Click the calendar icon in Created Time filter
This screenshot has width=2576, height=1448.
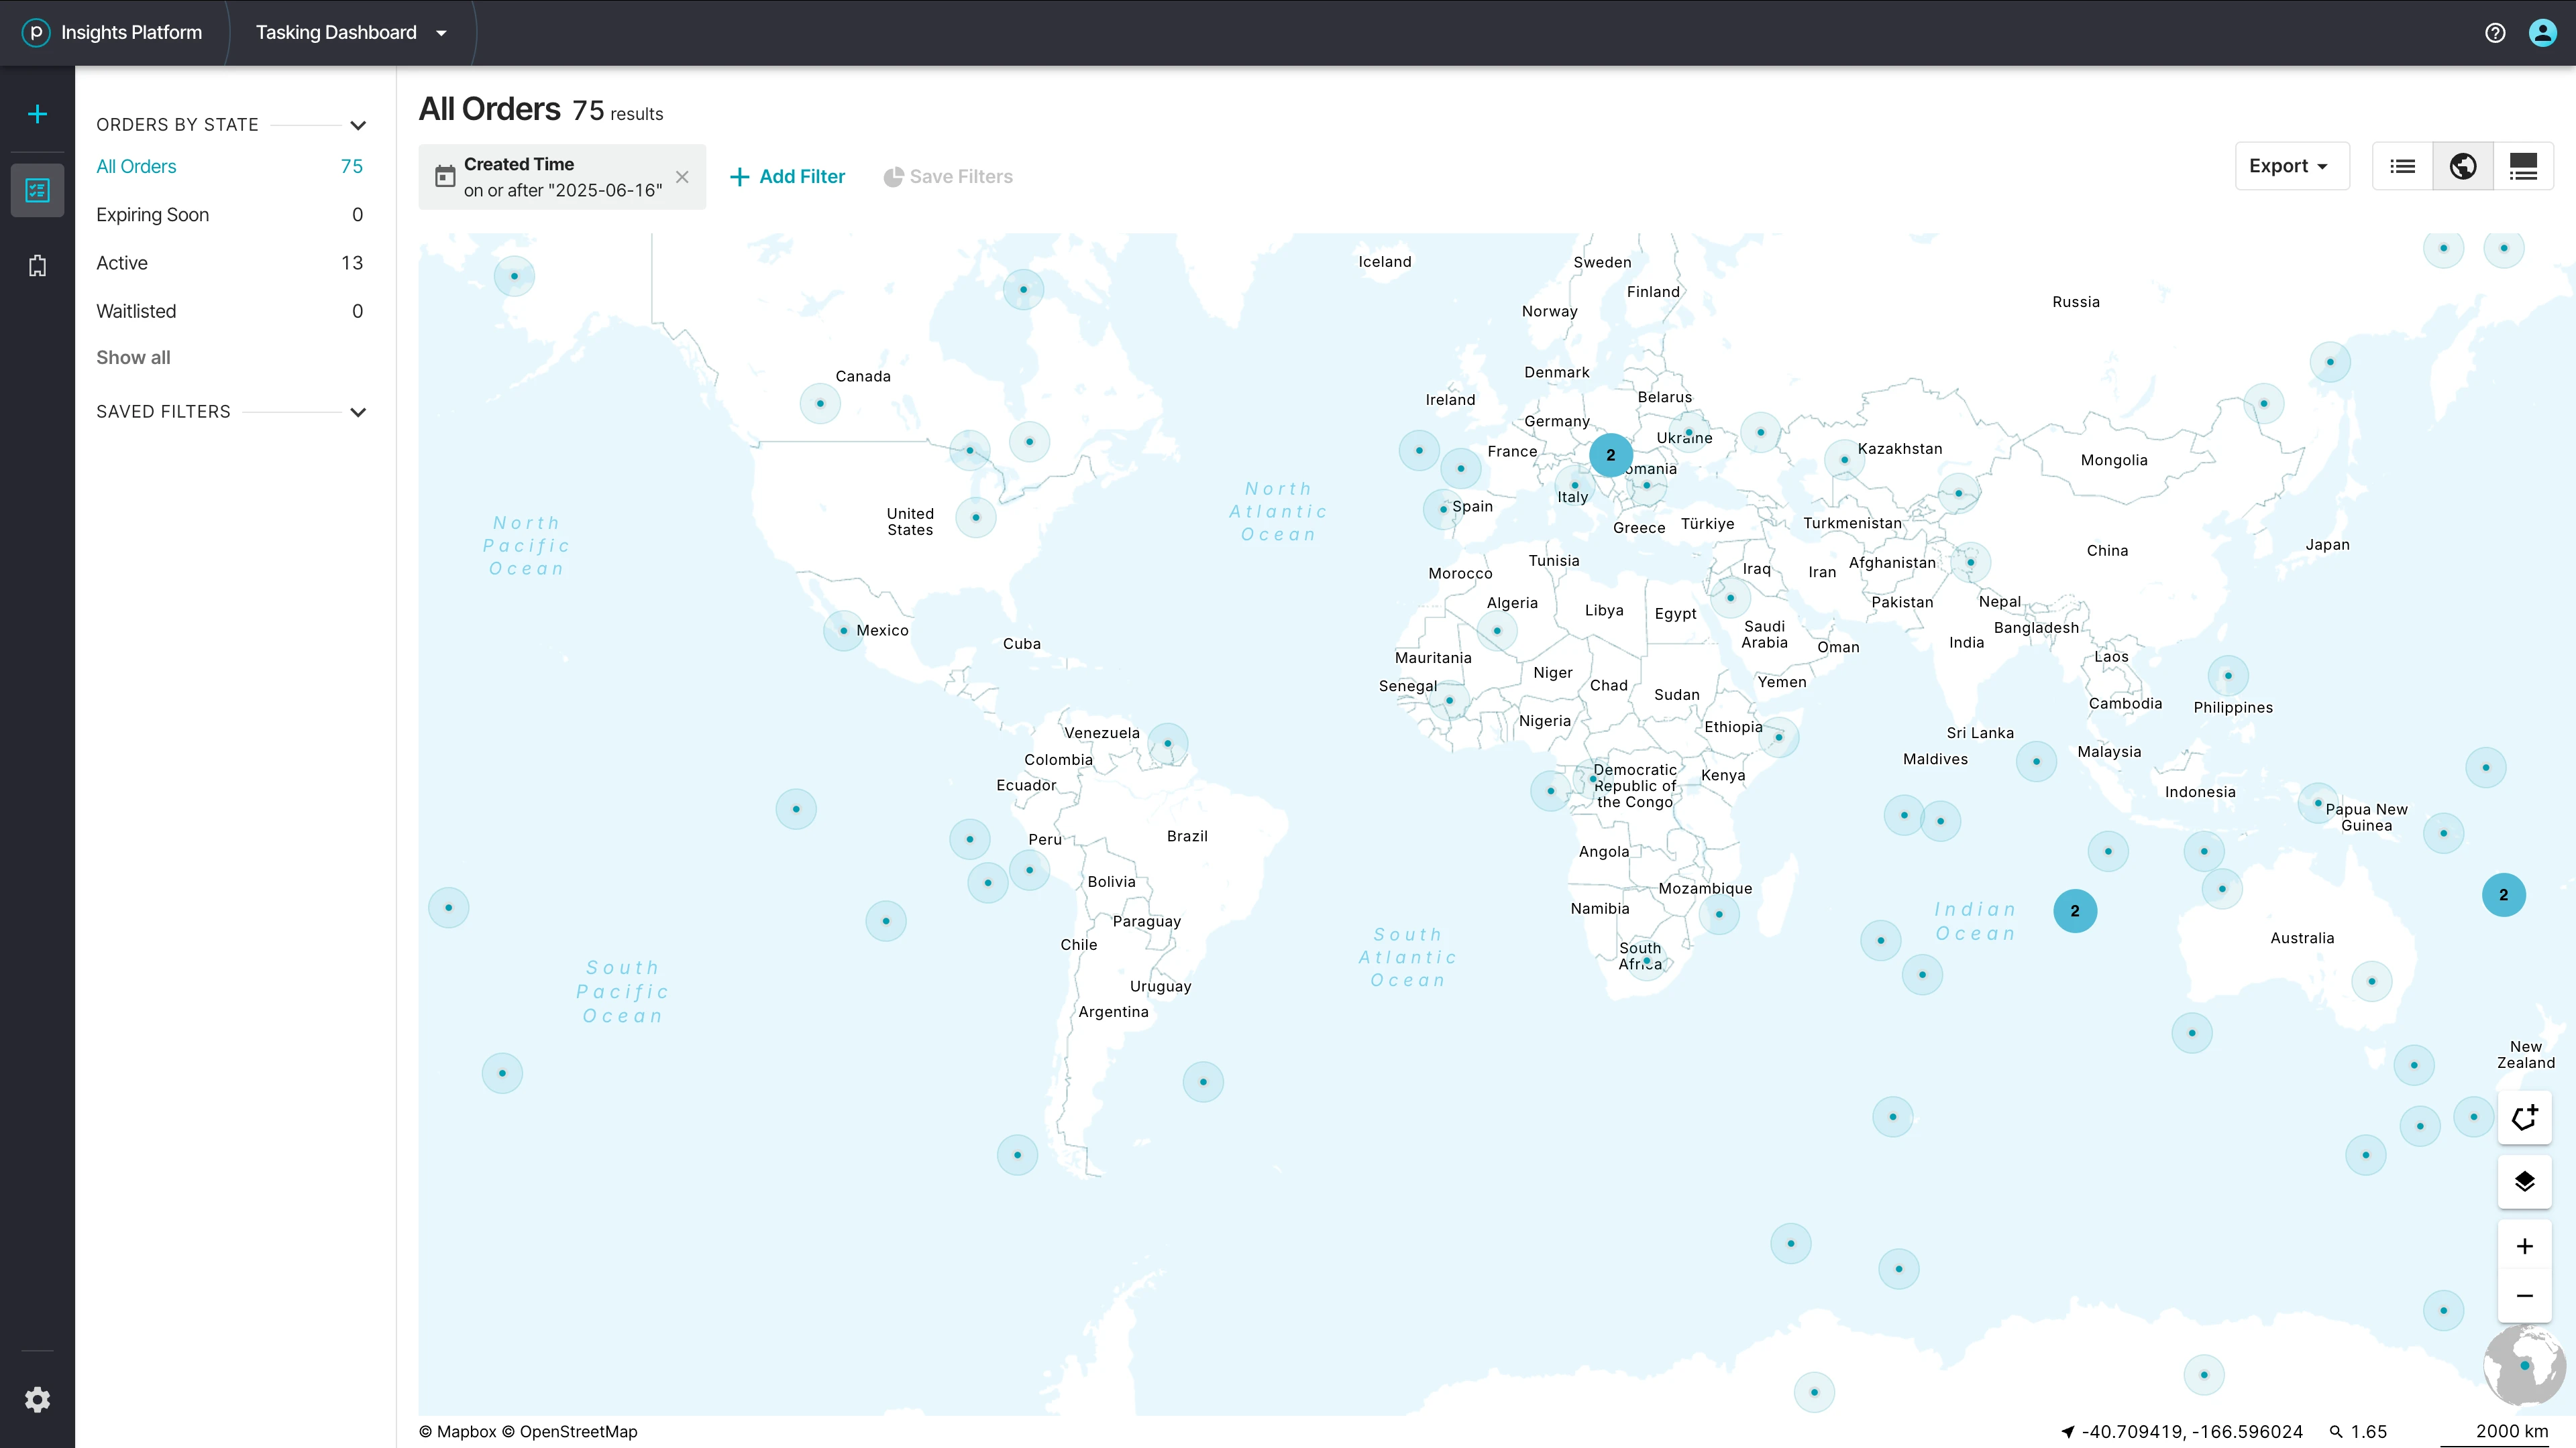point(445,177)
